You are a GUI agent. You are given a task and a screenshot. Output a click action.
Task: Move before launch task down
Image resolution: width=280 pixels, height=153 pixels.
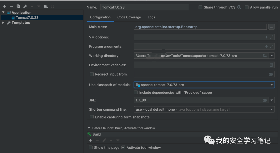coord(118,140)
